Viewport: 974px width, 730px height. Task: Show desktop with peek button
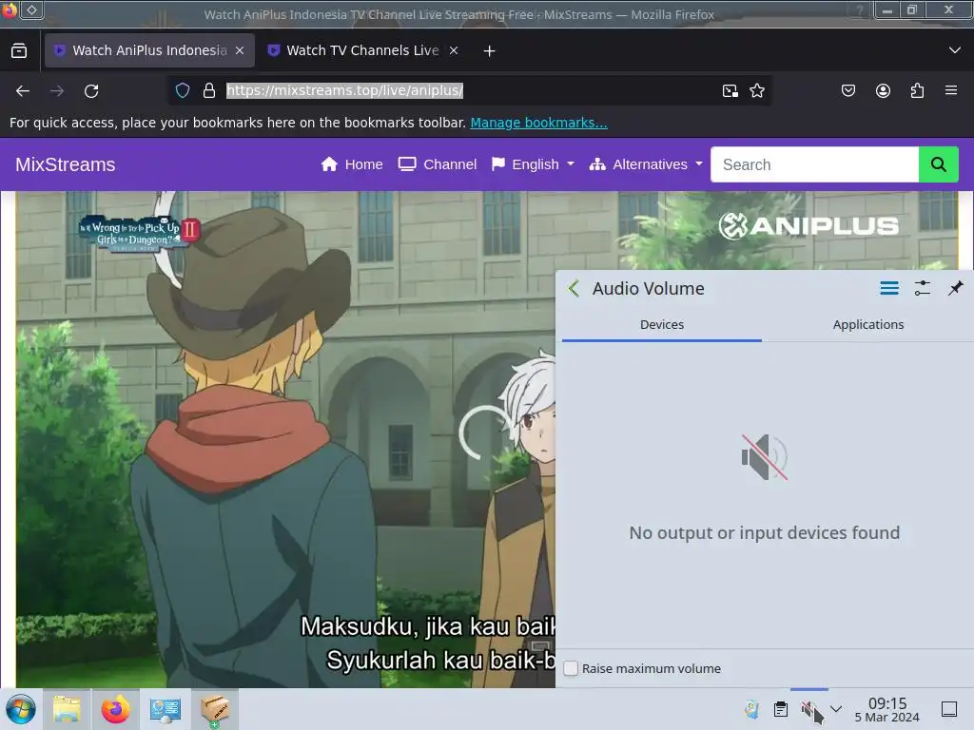949,709
